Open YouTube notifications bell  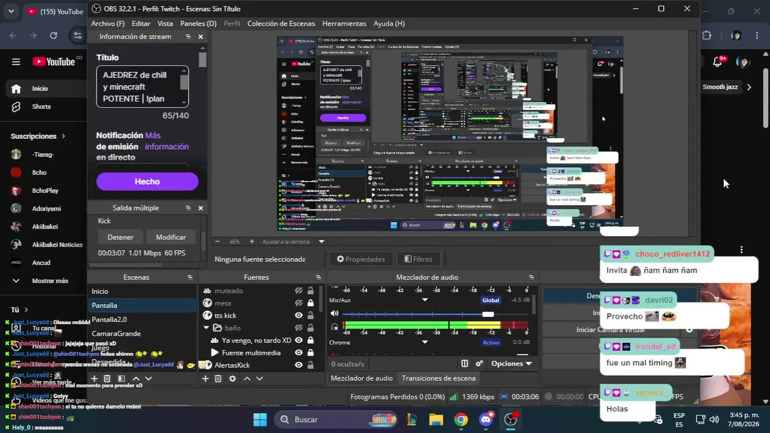pos(717,61)
